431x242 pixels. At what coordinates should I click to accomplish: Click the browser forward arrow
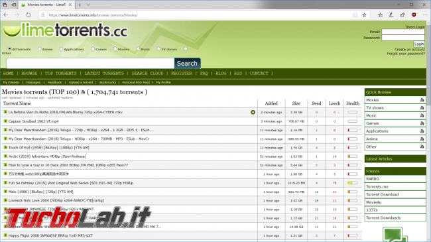(x=17, y=15)
